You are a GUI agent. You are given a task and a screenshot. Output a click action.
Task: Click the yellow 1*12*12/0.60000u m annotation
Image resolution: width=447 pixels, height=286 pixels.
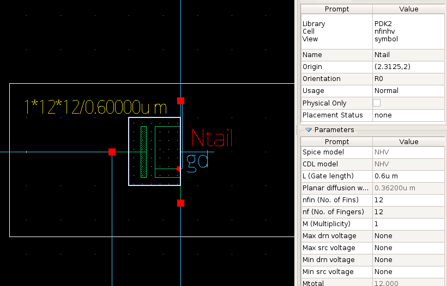tap(96, 107)
